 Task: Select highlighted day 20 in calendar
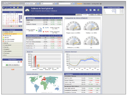point(14,20)
